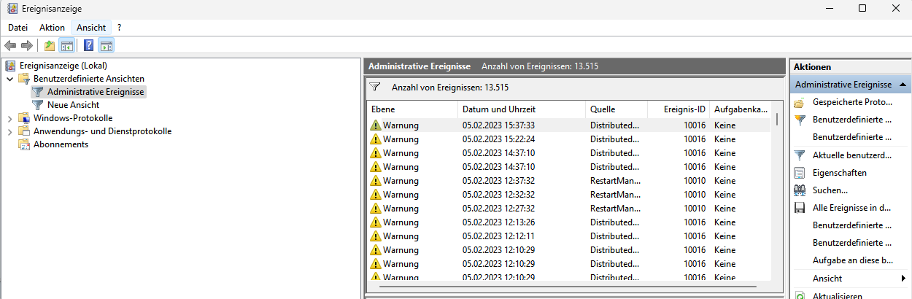Click the warning icon of the 12:13:26 event
The image size is (912, 299).
[376, 222]
